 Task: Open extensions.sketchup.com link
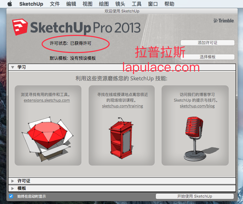(47, 100)
